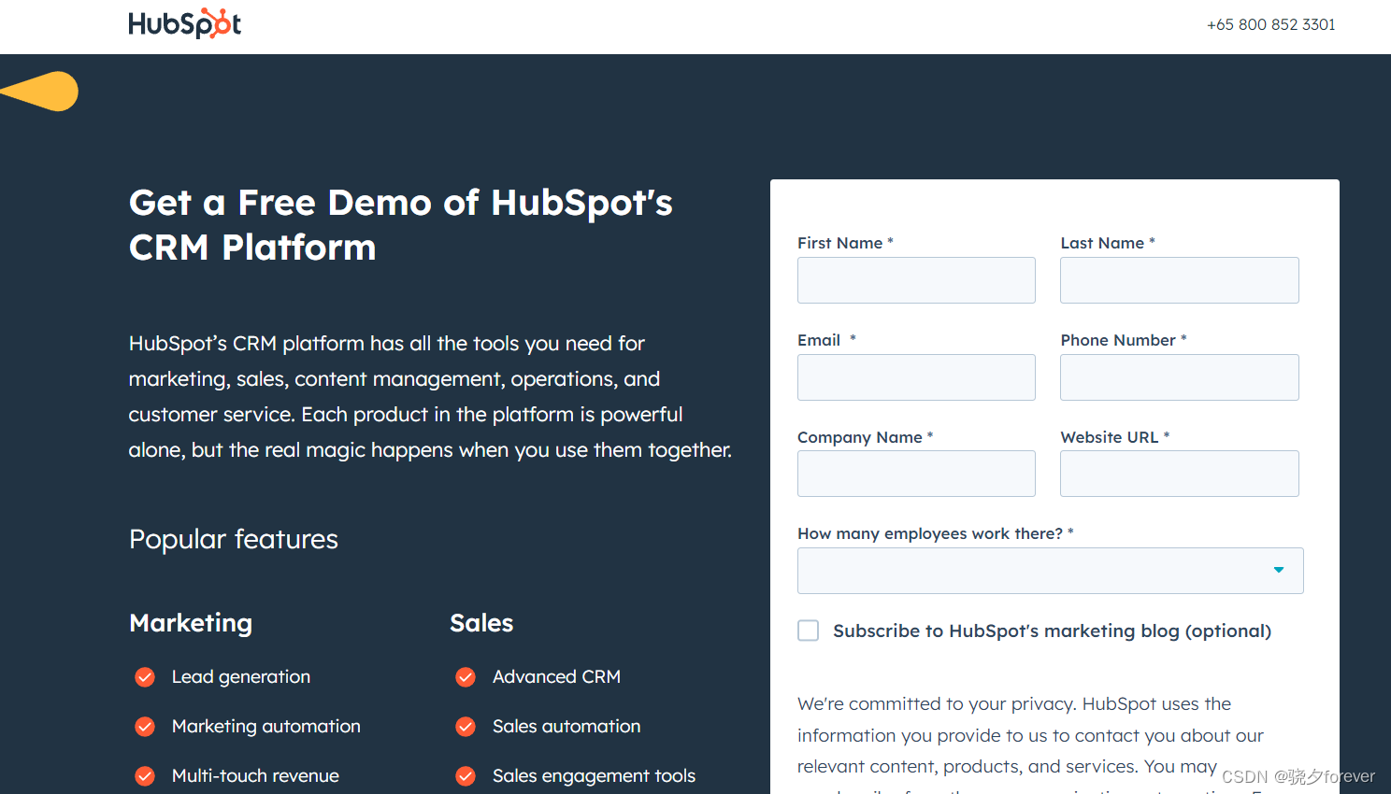Focus the Phone Number input field
The width and height of the screenshot is (1391, 794).
[x=1179, y=377]
